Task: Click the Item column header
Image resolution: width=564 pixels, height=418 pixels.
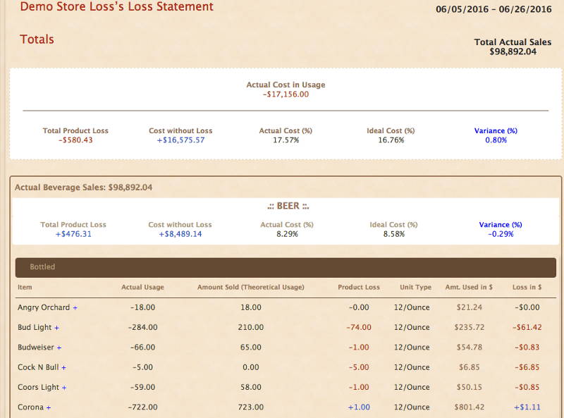Action: [x=25, y=287]
